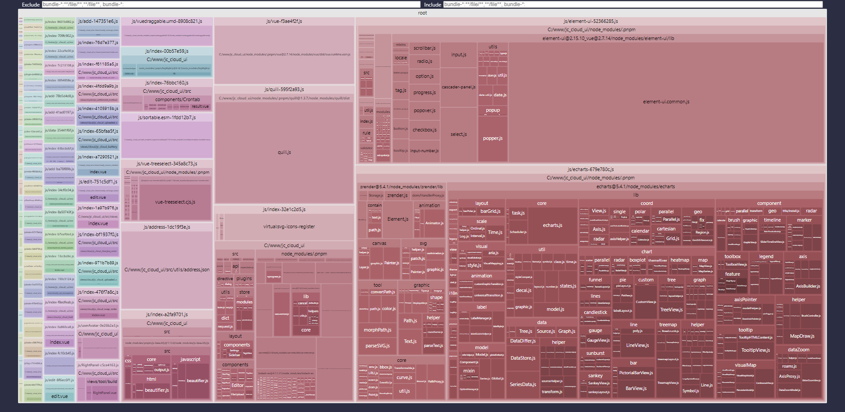Select the DataDiffer.js module
This screenshot has width=845, height=412.
(523, 341)
